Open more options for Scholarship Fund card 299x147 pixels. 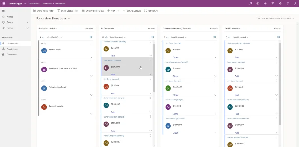(91, 81)
